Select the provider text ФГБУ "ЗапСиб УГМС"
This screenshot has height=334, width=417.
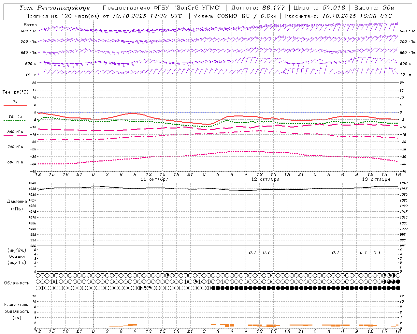pos(187,8)
